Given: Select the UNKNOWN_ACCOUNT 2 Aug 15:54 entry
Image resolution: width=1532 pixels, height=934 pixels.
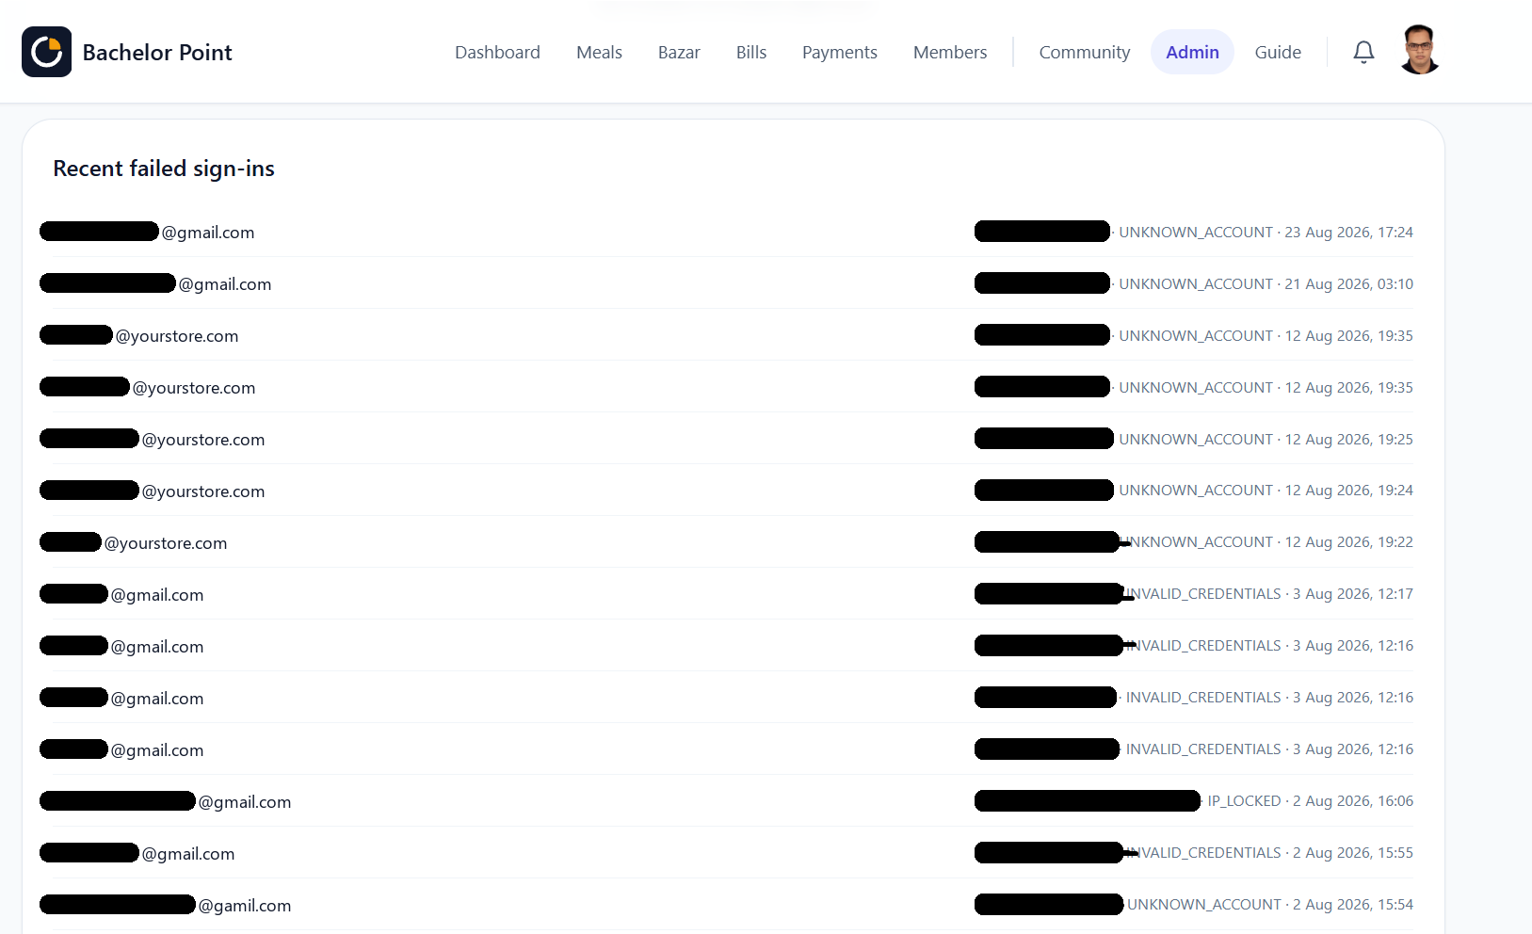Looking at the screenshot, I should [x=733, y=905].
